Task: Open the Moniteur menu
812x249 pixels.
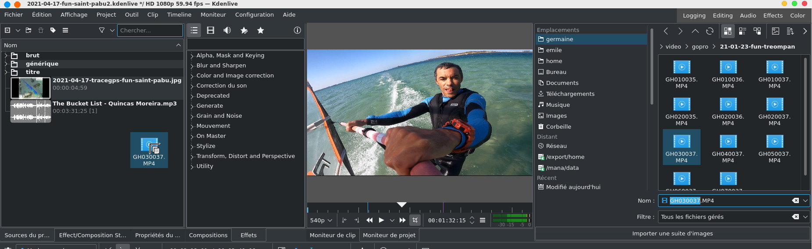Action: point(213,14)
